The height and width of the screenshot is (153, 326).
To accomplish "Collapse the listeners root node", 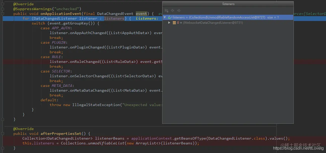I will pyautogui.click(x=165, y=17).
